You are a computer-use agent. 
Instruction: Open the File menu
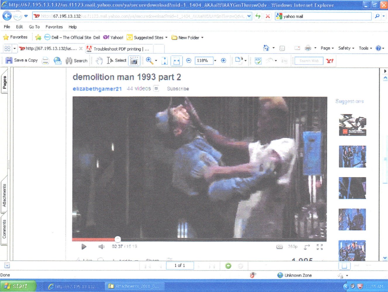[x=7, y=27]
